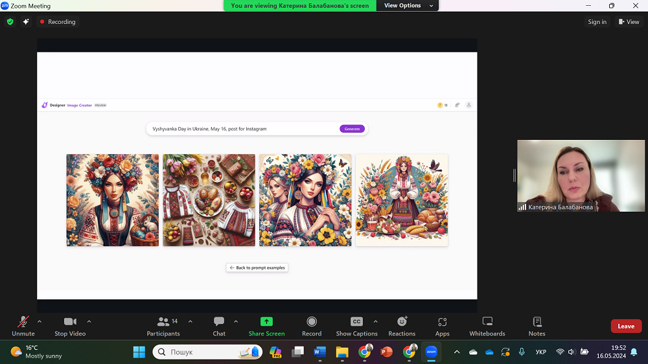The height and width of the screenshot is (364, 648).
Task: Open the Reactions panel
Action: point(402,322)
